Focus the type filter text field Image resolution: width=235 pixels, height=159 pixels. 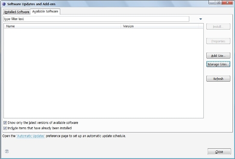coord(96,19)
